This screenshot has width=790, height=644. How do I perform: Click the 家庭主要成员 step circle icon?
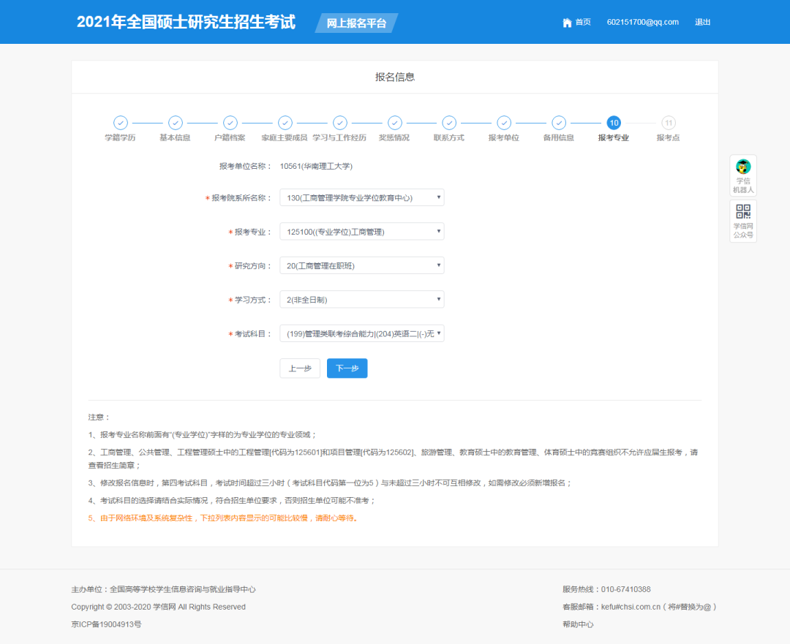(x=285, y=123)
